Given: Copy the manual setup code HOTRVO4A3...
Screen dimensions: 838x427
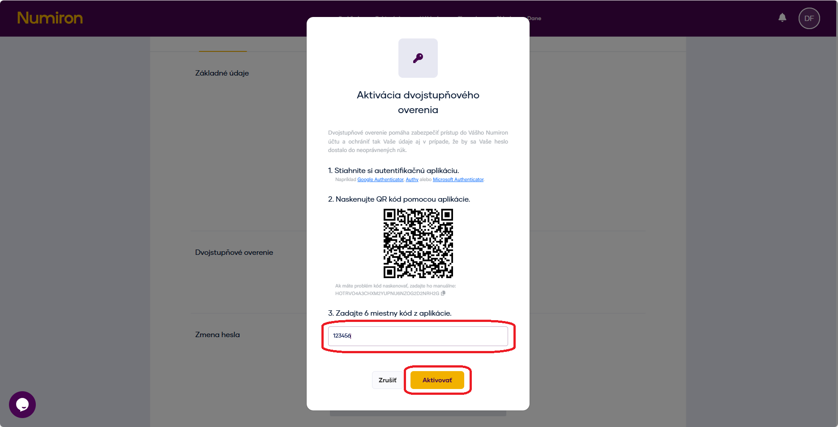Looking at the screenshot, I should (386, 293).
